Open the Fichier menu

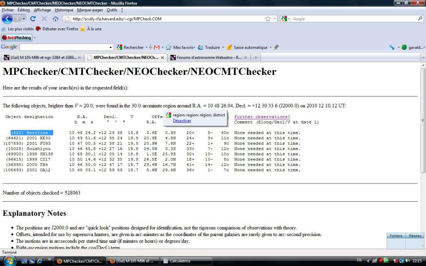(7, 10)
